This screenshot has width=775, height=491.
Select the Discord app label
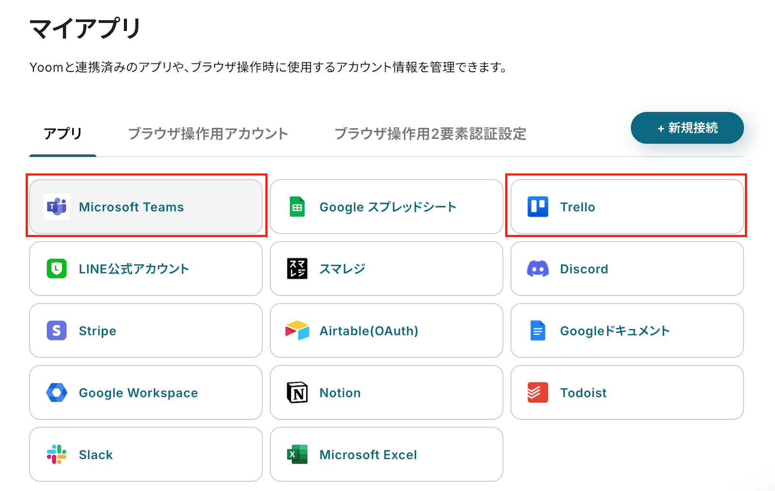(x=584, y=269)
